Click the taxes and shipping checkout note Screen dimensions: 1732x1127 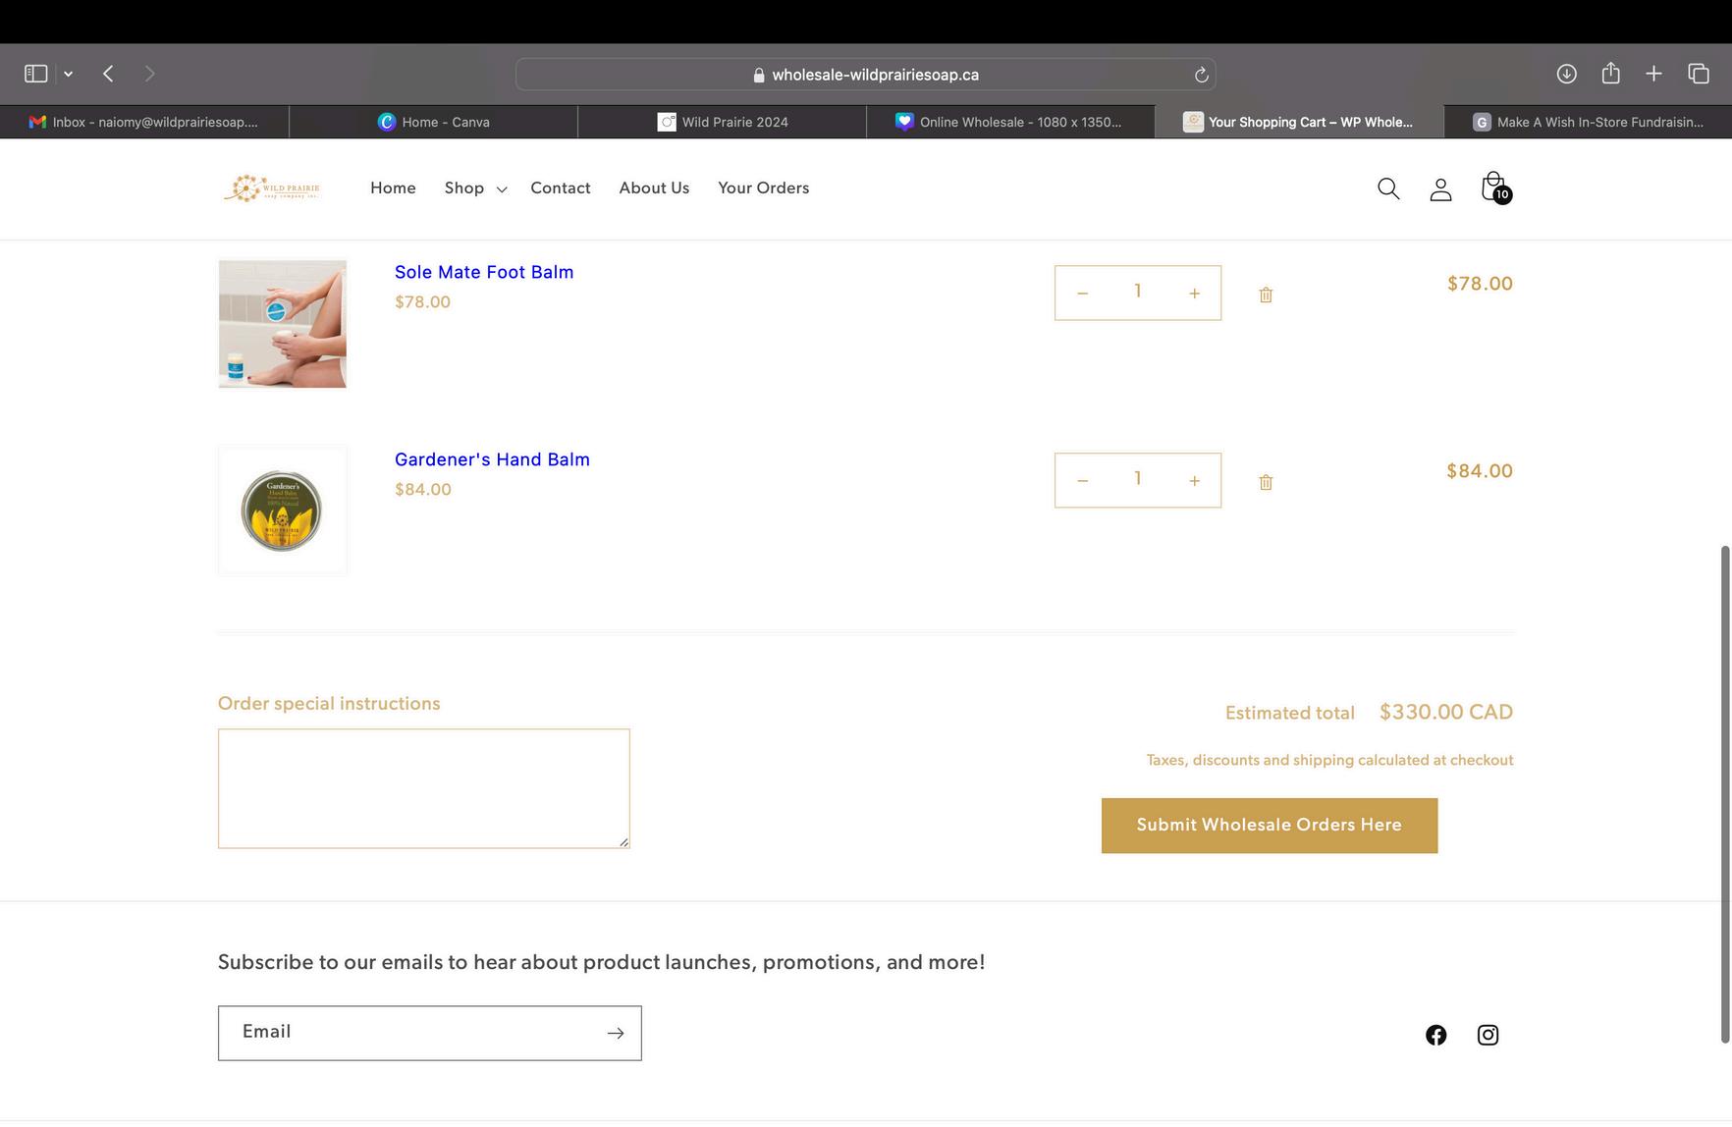tap(1330, 760)
